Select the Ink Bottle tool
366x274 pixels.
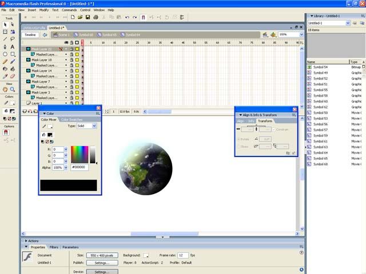pos(5,69)
